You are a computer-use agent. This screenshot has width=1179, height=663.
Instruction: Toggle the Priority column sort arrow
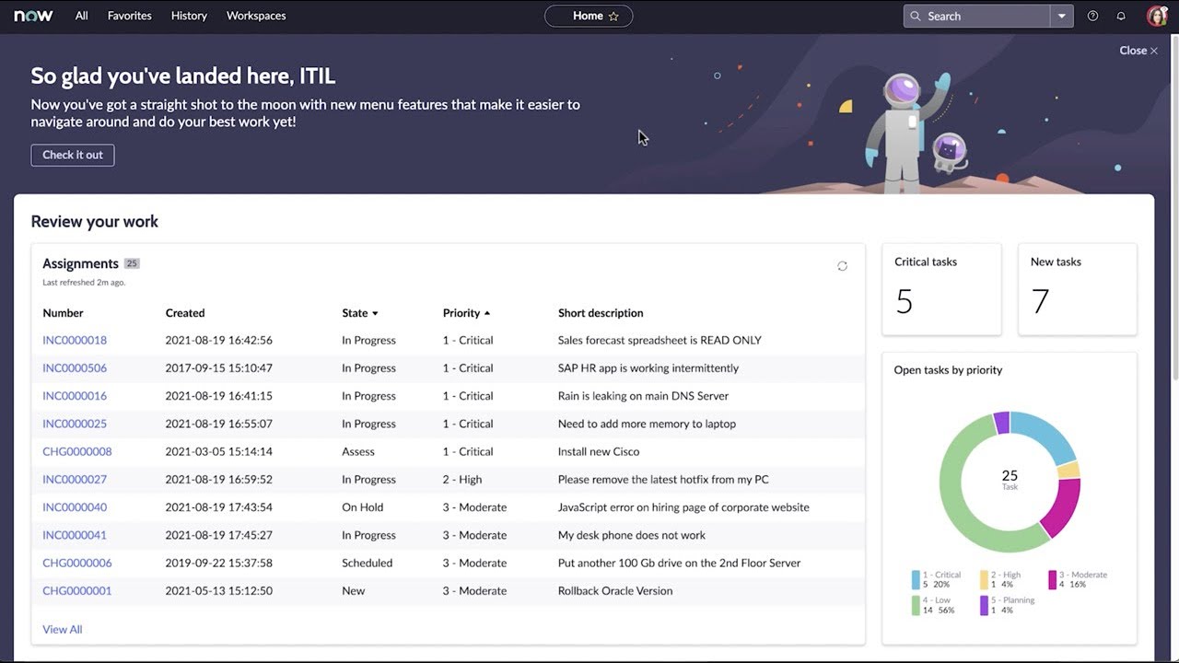tap(487, 313)
